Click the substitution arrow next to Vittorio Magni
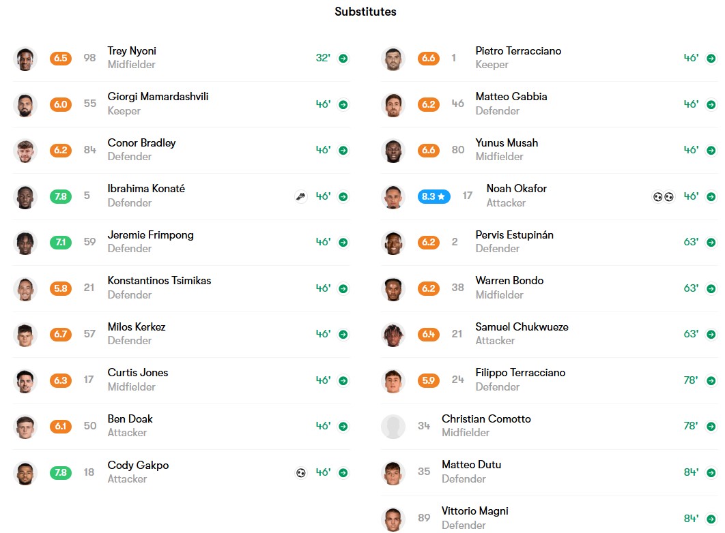The width and height of the screenshot is (725, 533). 711,519
